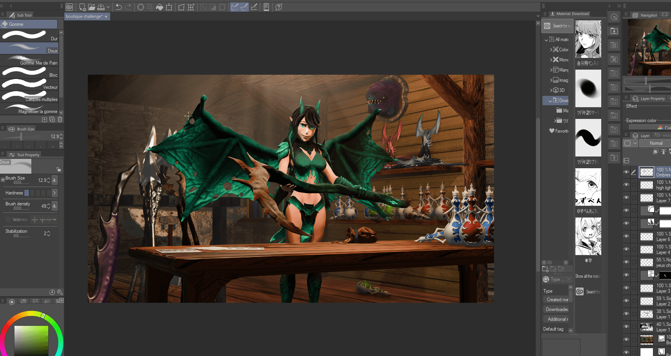Image resolution: width=671 pixels, height=356 pixels.
Task: Click Search for materials button on Assets
Action: pos(557,26)
